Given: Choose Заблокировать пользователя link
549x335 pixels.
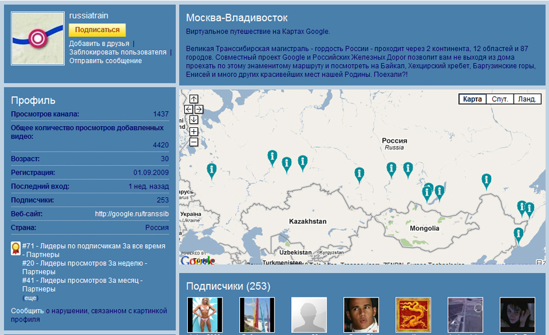Looking at the screenshot, I should pos(118,52).
